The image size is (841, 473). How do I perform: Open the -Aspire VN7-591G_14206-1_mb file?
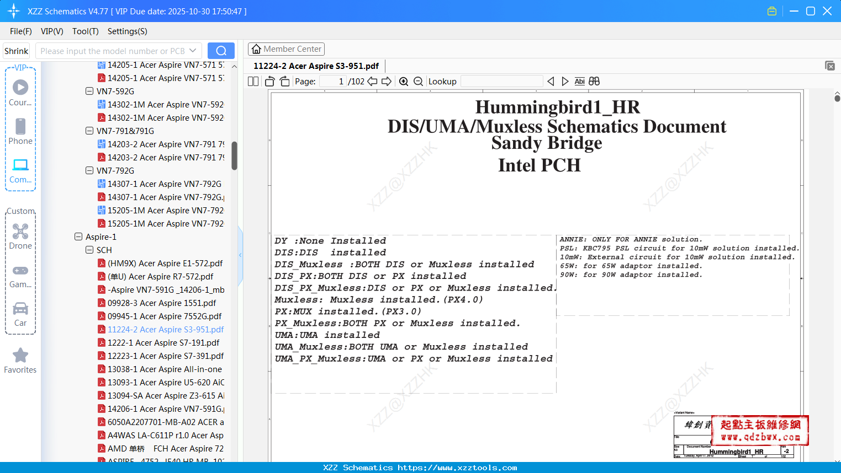161,290
